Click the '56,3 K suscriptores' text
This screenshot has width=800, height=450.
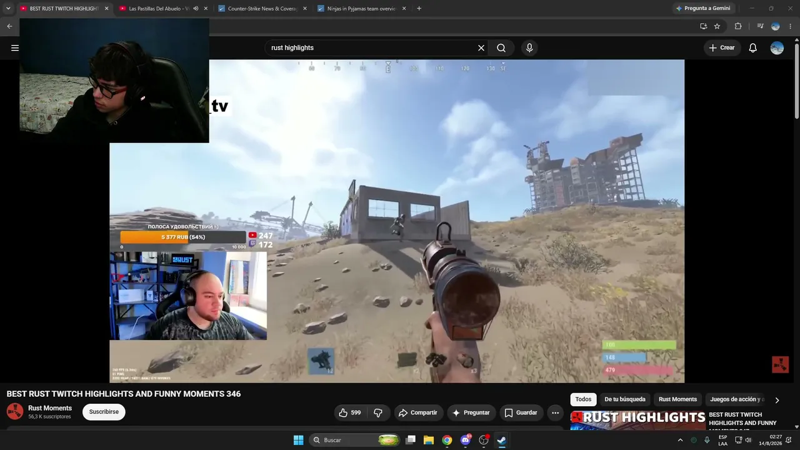tap(49, 417)
